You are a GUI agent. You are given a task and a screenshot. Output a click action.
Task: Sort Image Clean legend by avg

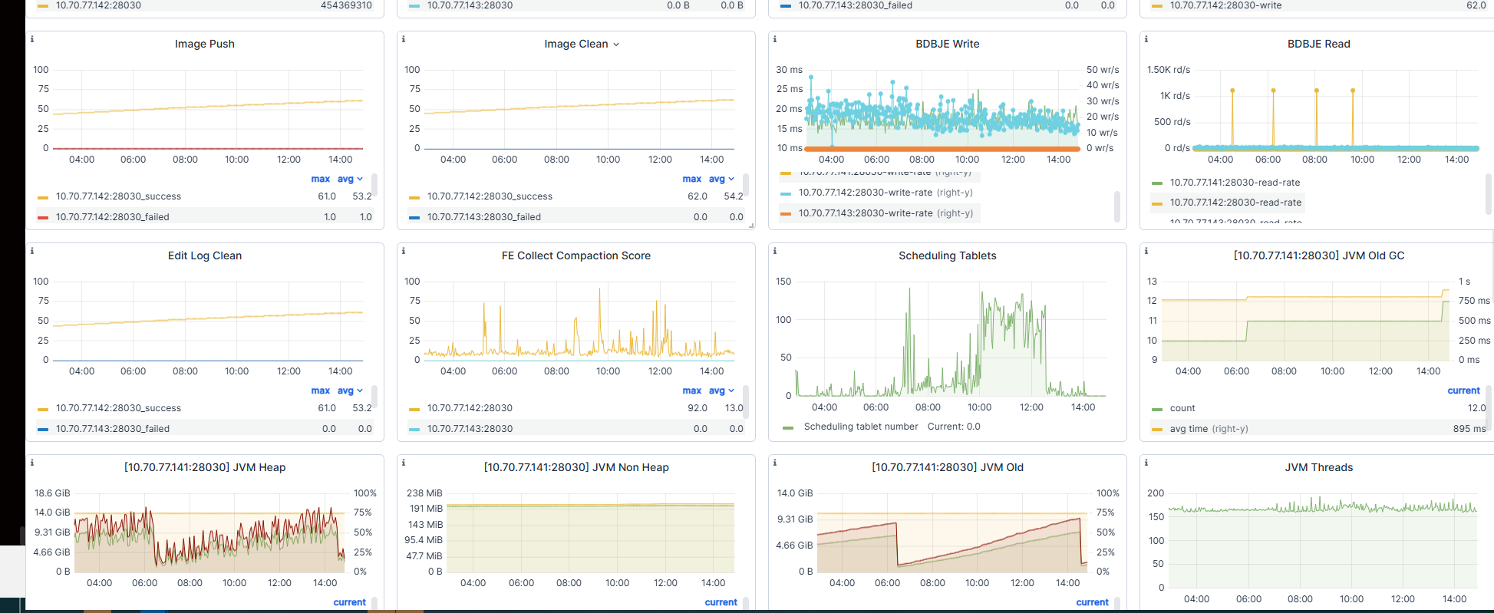coord(721,179)
